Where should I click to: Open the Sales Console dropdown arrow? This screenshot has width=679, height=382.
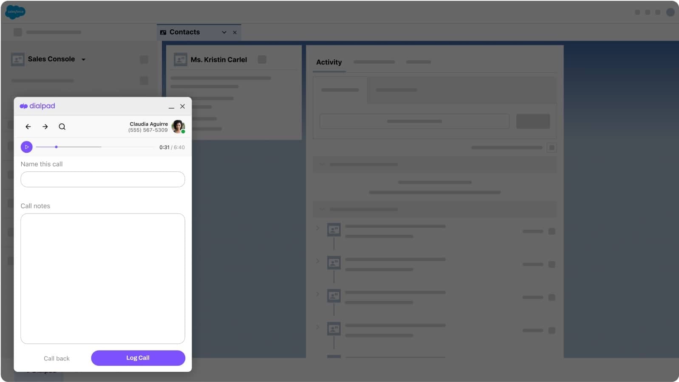tap(83, 59)
